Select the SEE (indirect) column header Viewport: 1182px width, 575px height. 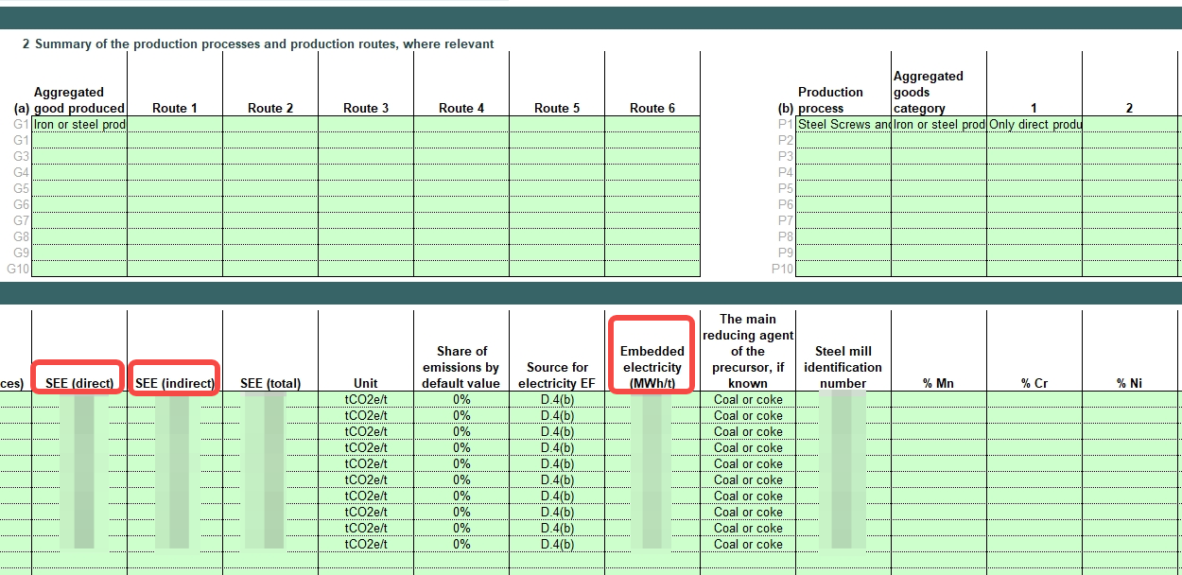coord(175,383)
